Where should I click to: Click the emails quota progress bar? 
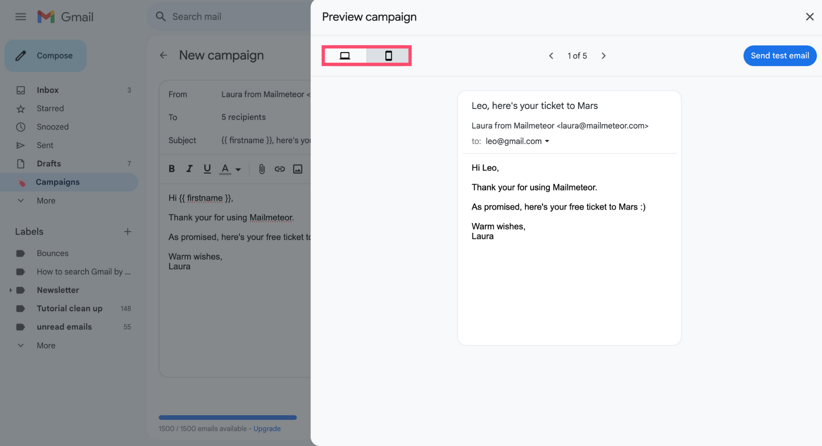(x=228, y=417)
